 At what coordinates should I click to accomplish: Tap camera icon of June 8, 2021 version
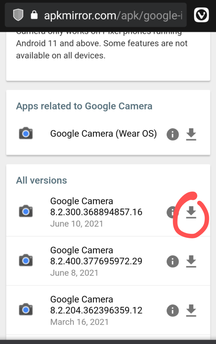[x=26, y=260]
